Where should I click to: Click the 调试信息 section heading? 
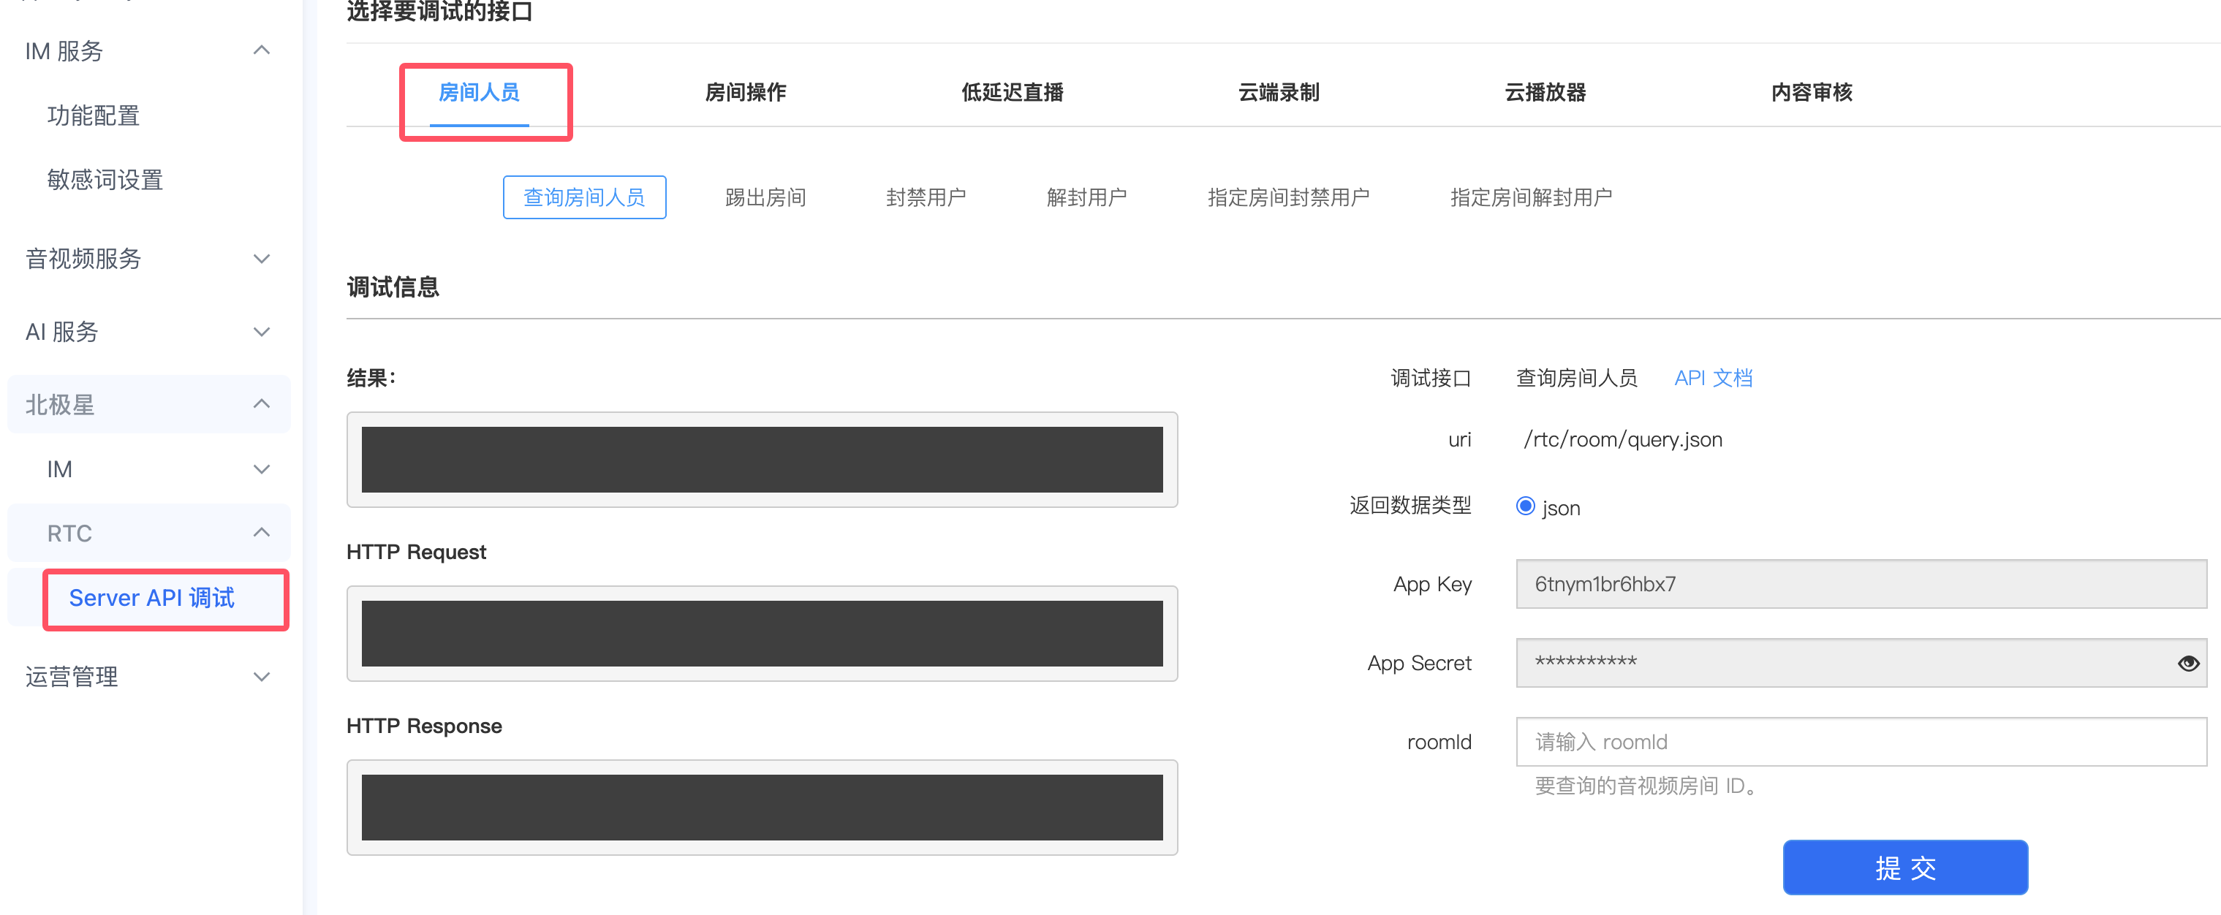click(x=393, y=287)
